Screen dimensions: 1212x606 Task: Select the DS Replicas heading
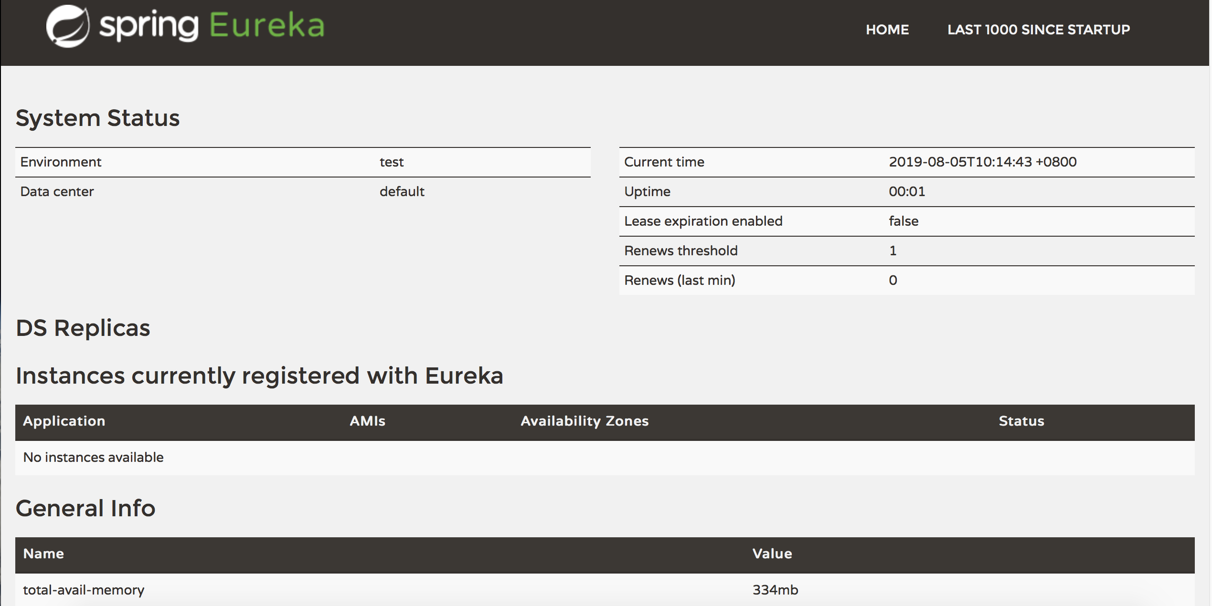click(83, 327)
